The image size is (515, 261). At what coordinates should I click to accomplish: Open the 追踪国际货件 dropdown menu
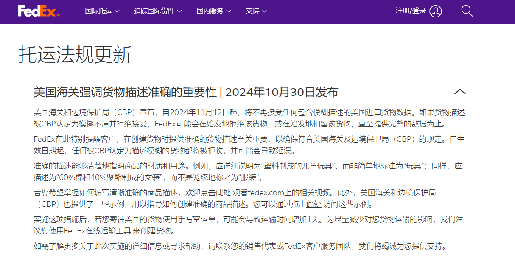[158, 11]
